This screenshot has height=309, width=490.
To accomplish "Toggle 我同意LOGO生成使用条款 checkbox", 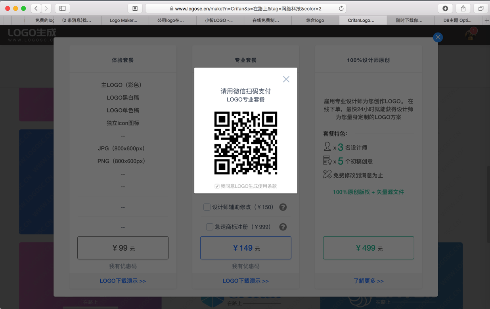I will click(x=217, y=186).
